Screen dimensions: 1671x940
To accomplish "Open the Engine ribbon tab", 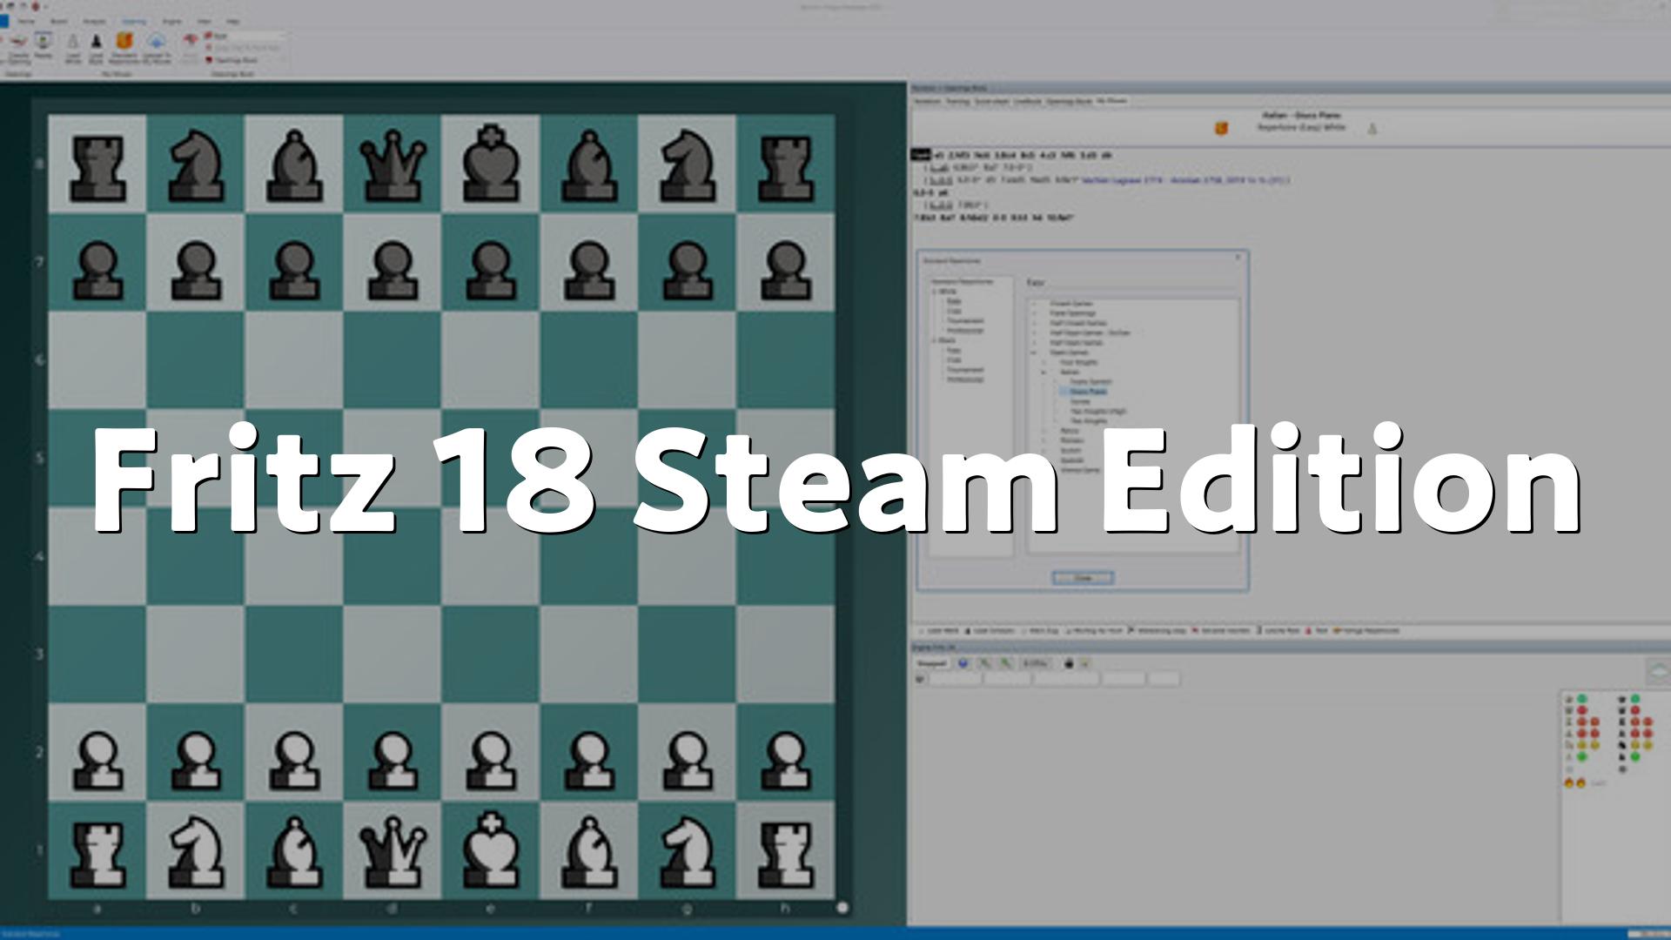I will [x=171, y=21].
